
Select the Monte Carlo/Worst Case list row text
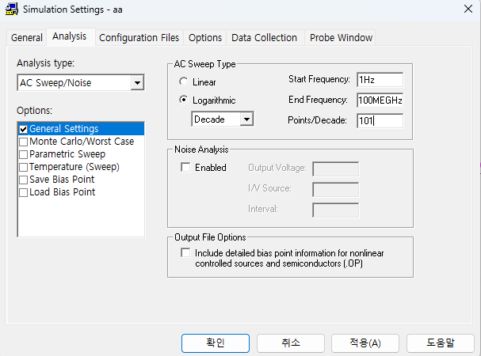pos(82,142)
